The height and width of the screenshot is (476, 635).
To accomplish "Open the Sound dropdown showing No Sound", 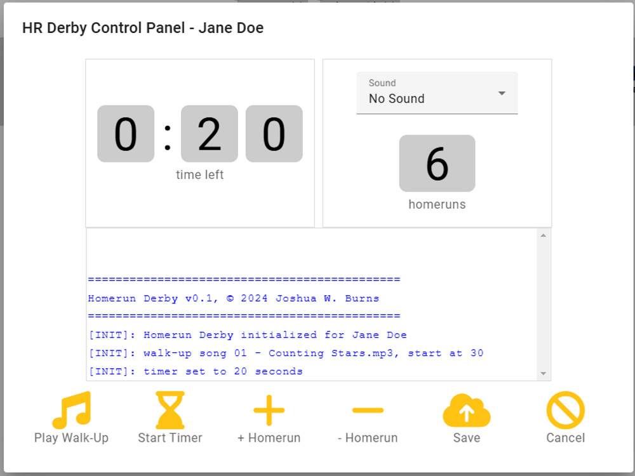I will click(x=437, y=93).
